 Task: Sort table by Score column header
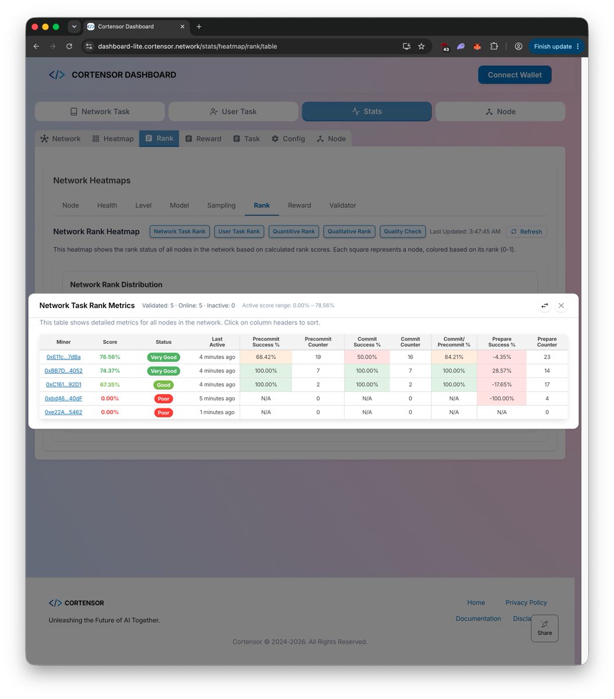click(110, 342)
